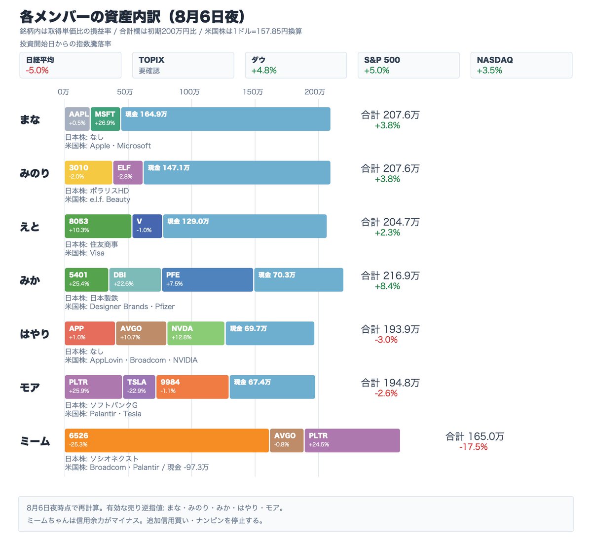Click the みか member name
Screen dimensions: 592x550
[x=30, y=280]
